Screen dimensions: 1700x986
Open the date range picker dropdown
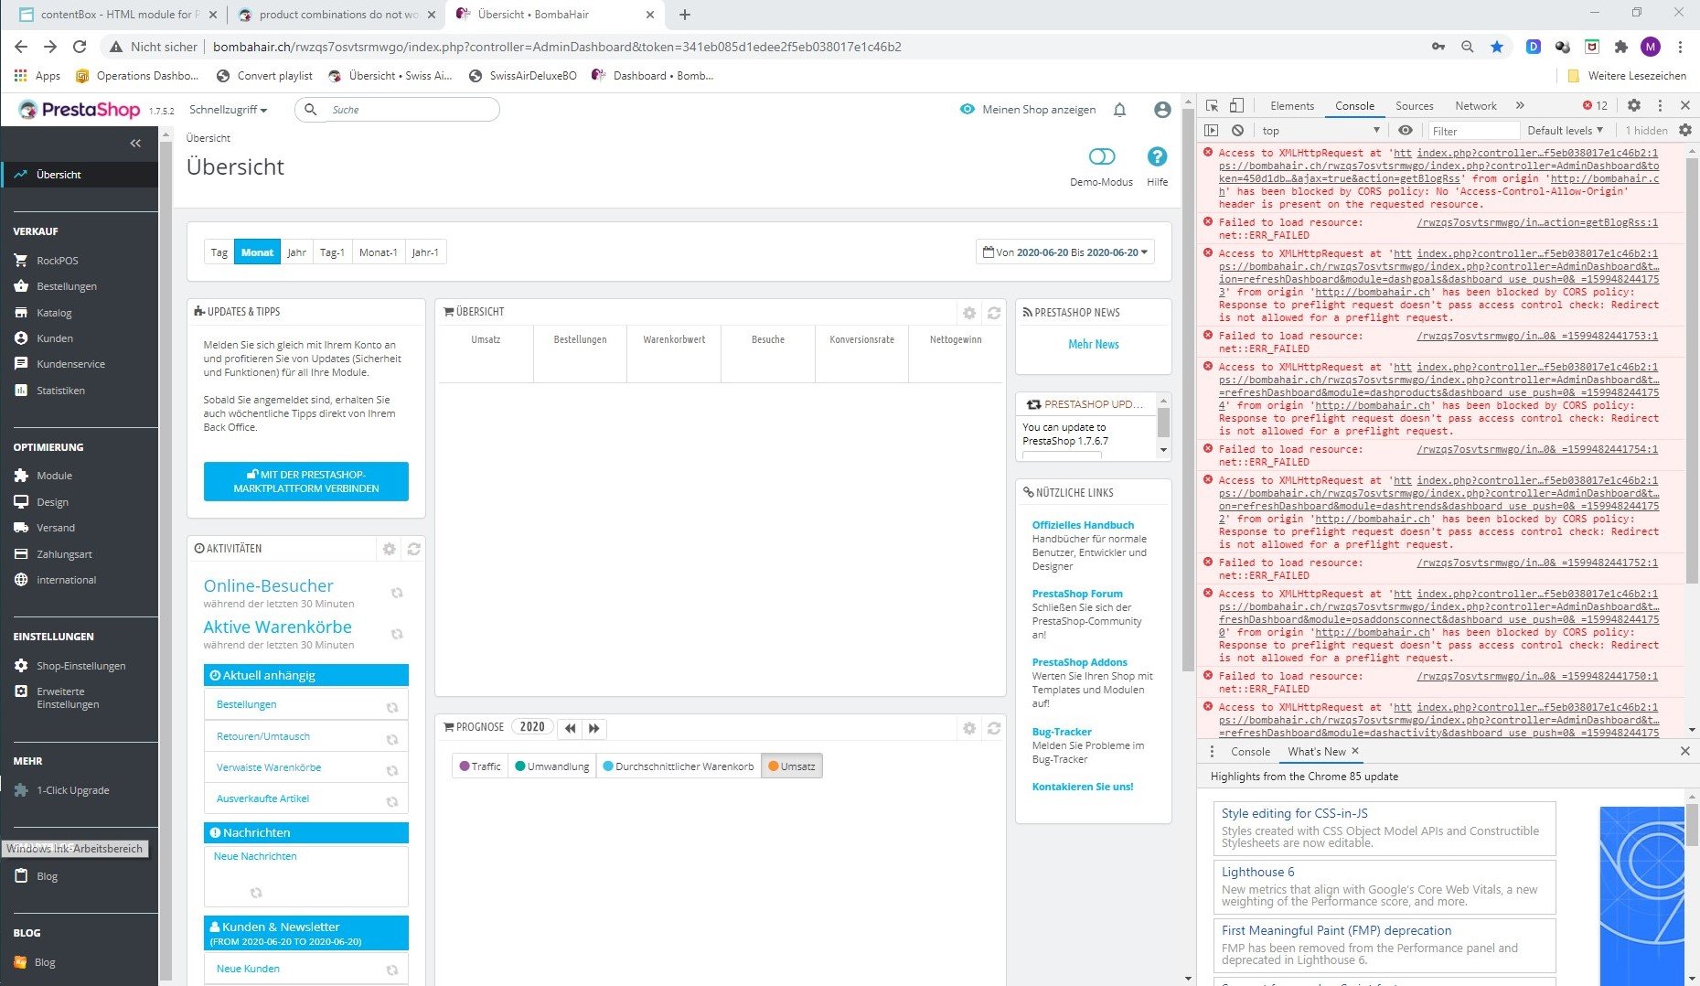pyautogui.click(x=1064, y=252)
